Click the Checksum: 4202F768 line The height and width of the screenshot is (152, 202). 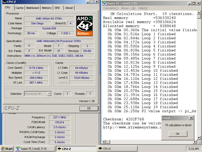click(x=123, y=119)
